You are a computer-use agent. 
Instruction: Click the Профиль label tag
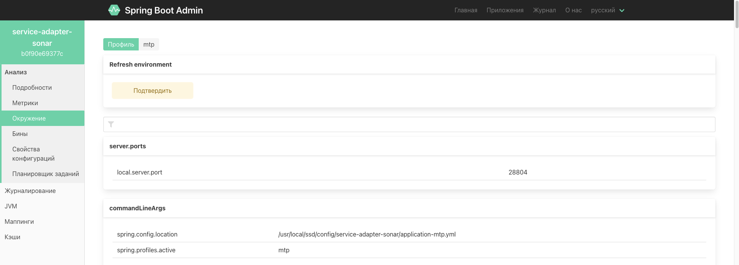pyautogui.click(x=121, y=44)
